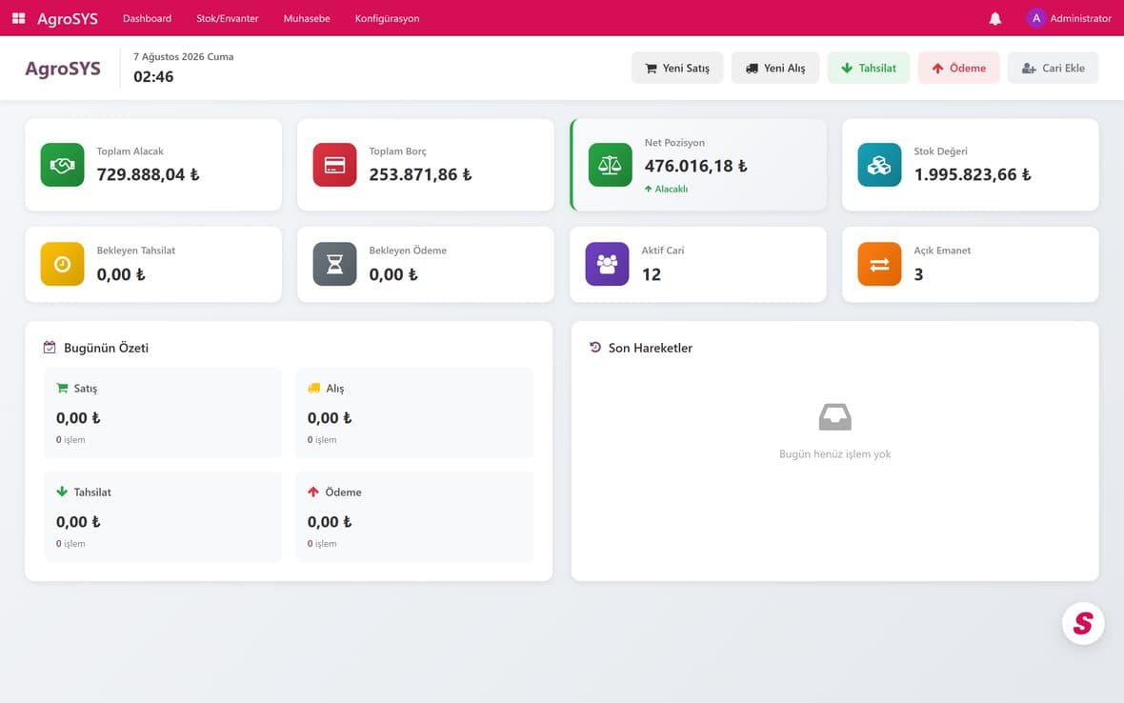This screenshot has width=1124, height=703.
Task: Click the Aktif Cari count 12
Action: (x=652, y=274)
